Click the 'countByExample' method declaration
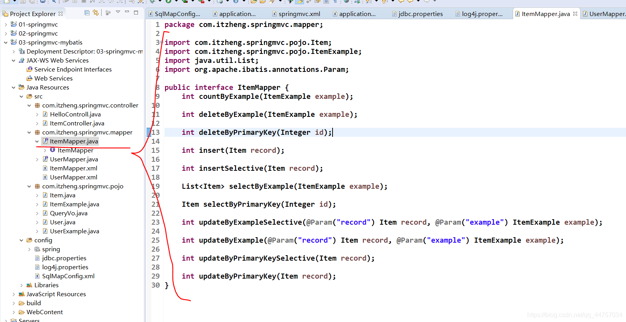626x322 pixels. [x=267, y=97]
